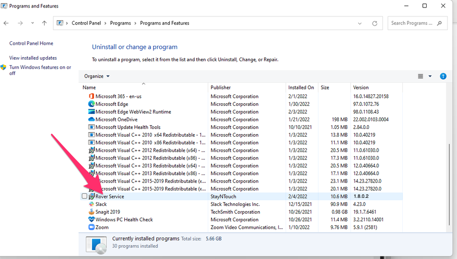Select the Slack program entry
The height and width of the screenshot is (259, 457).
point(101,204)
